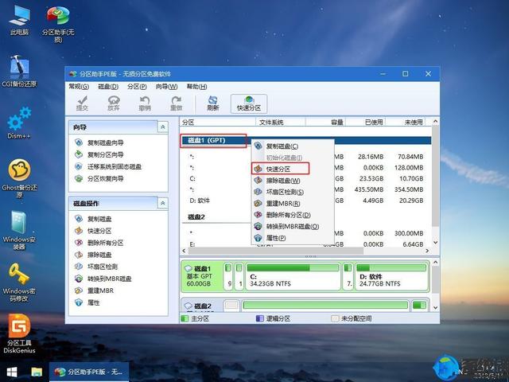The image size is (509, 382).
Task: Click 重建MBR in 磁盘操作 panel
Action: tap(100, 290)
